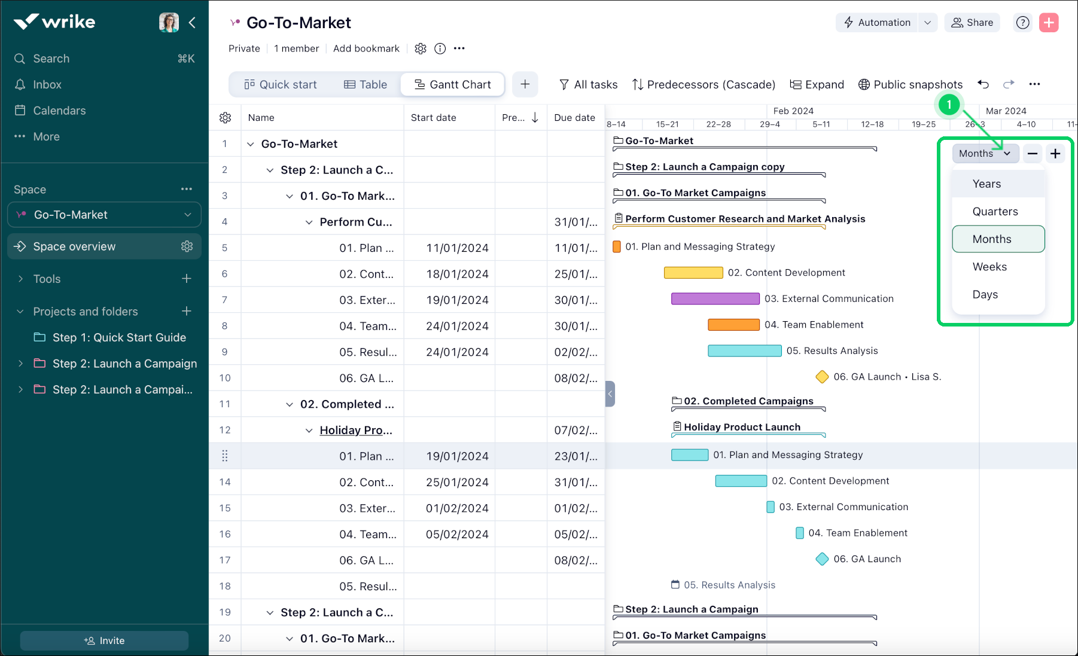Collapse the Go-To-Market row in the task list
The height and width of the screenshot is (656, 1078).
(251, 144)
